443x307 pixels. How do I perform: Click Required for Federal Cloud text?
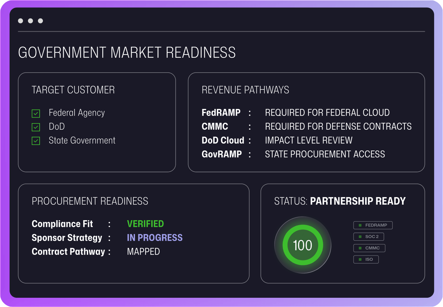pyautogui.click(x=327, y=113)
